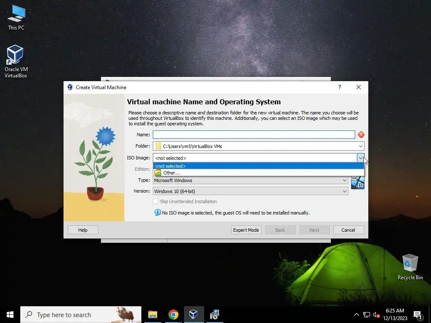Click the Windows 10 OS type icon
431x323 pixels.
click(358, 183)
